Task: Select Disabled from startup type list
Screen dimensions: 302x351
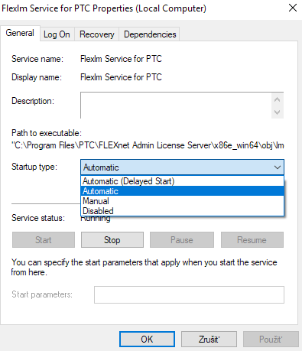Action: [x=182, y=211]
